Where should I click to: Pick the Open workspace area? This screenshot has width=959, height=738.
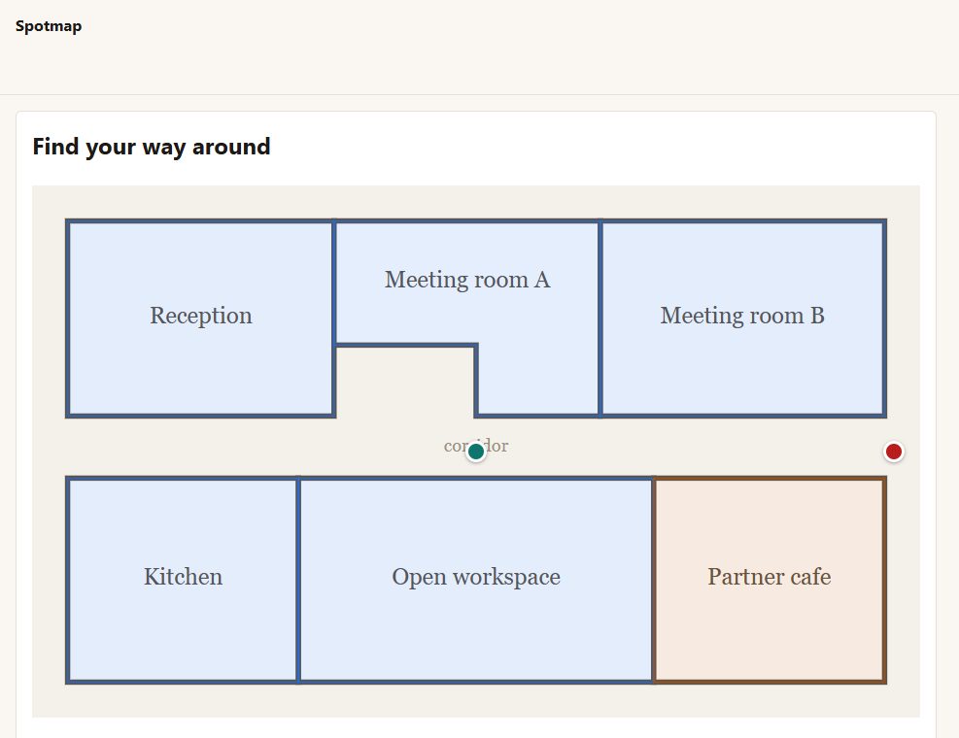tap(476, 580)
